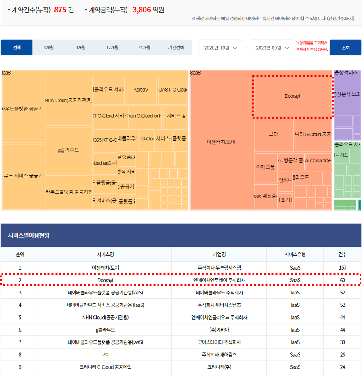Click the count 26 in the 보다 row
The width and height of the screenshot is (363, 376).
343,355
